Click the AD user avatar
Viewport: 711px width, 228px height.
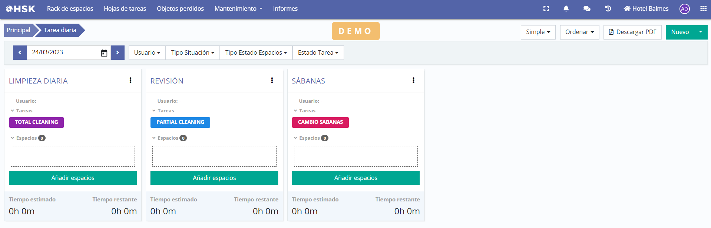click(684, 9)
